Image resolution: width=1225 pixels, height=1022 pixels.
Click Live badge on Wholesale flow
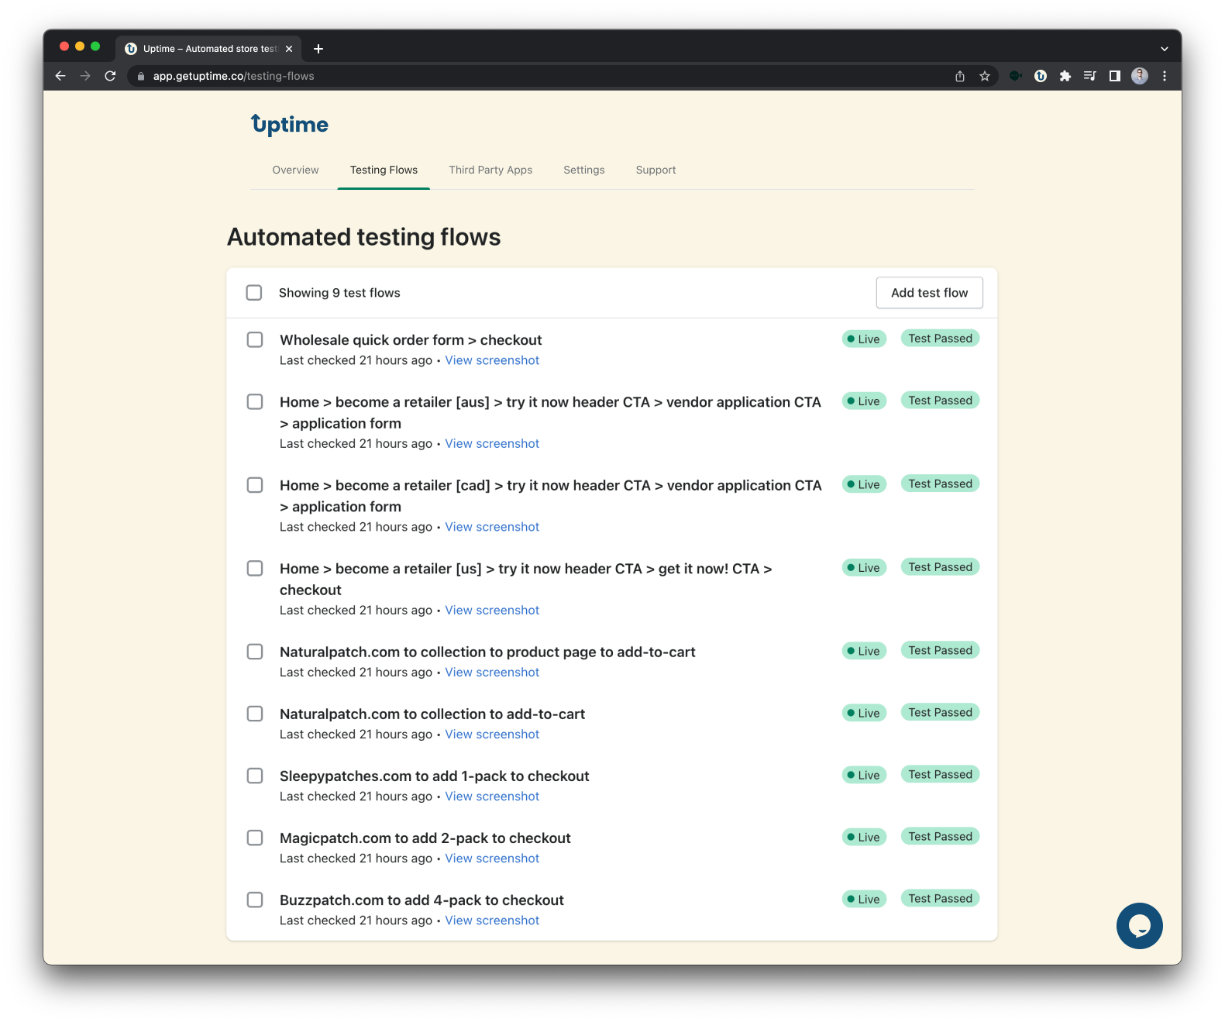click(x=864, y=339)
